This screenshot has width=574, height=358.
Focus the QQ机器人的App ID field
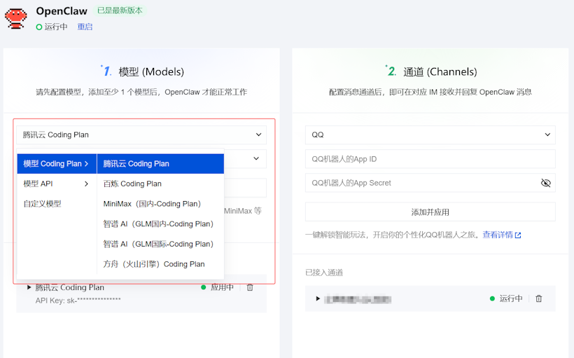tap(430, 159)
